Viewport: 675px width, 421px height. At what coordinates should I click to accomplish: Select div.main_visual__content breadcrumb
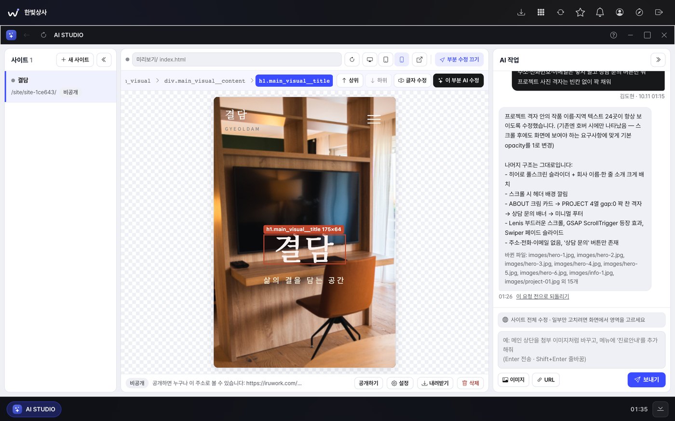point(204,81)
